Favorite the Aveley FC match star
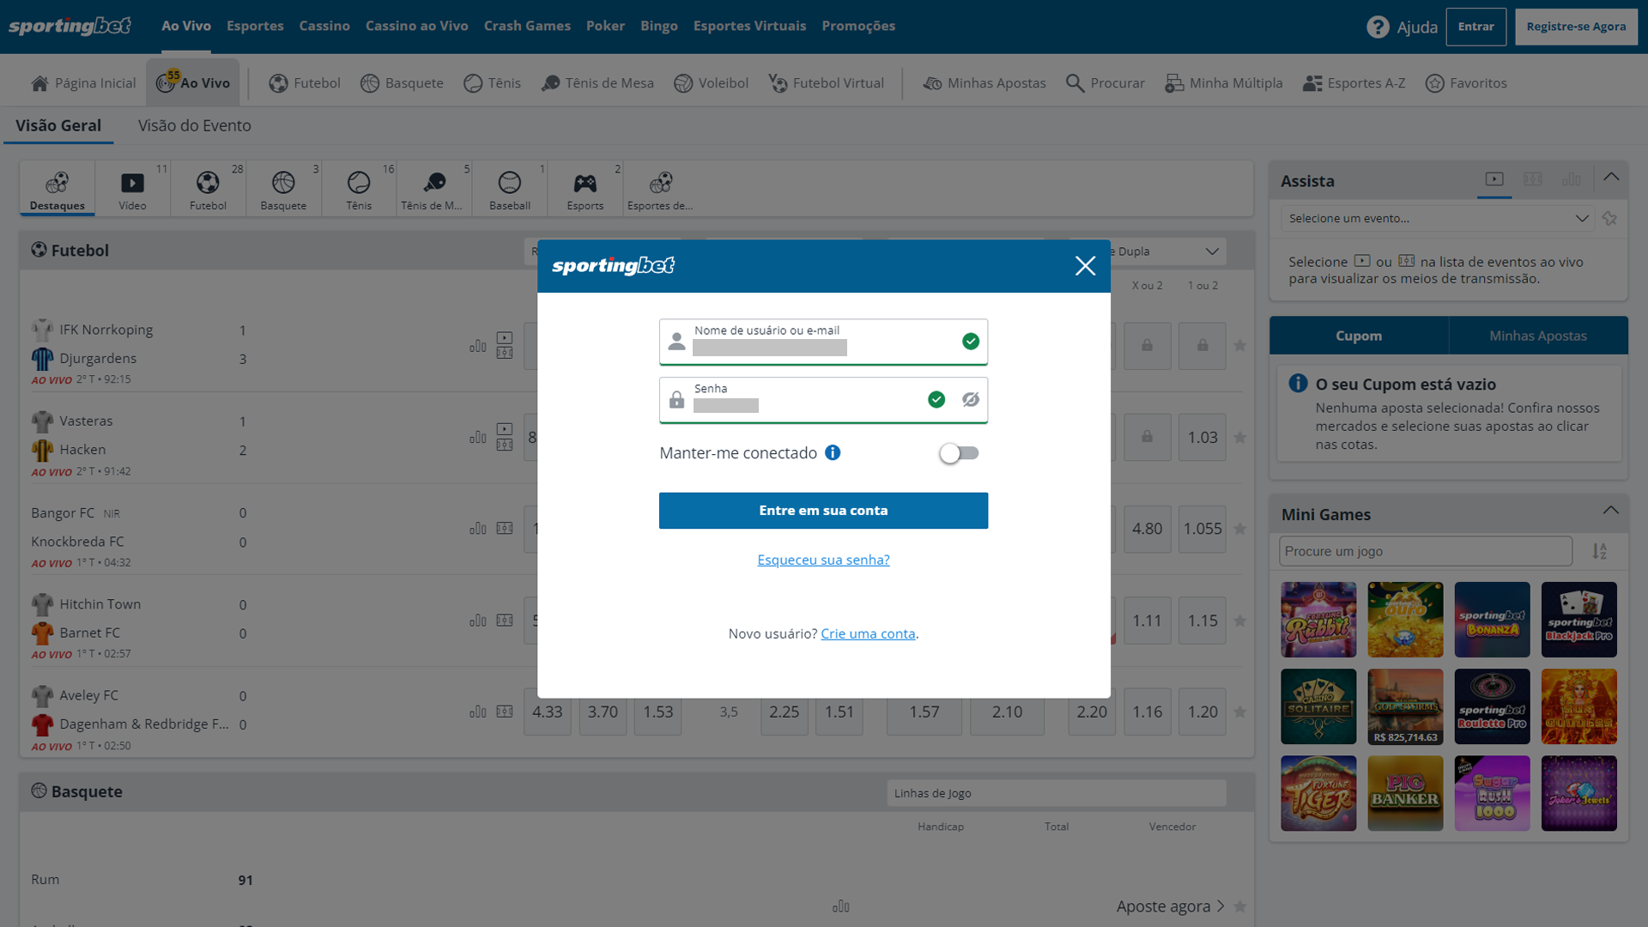 (x=1239, y=712)
